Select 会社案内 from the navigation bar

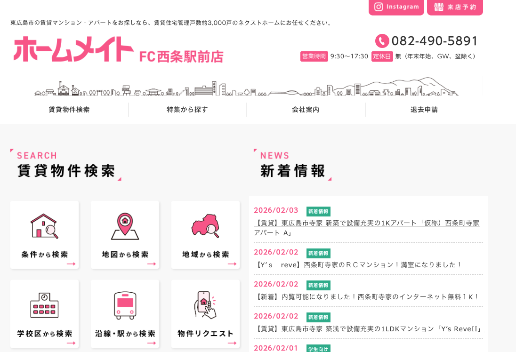(x=306, y=109)
